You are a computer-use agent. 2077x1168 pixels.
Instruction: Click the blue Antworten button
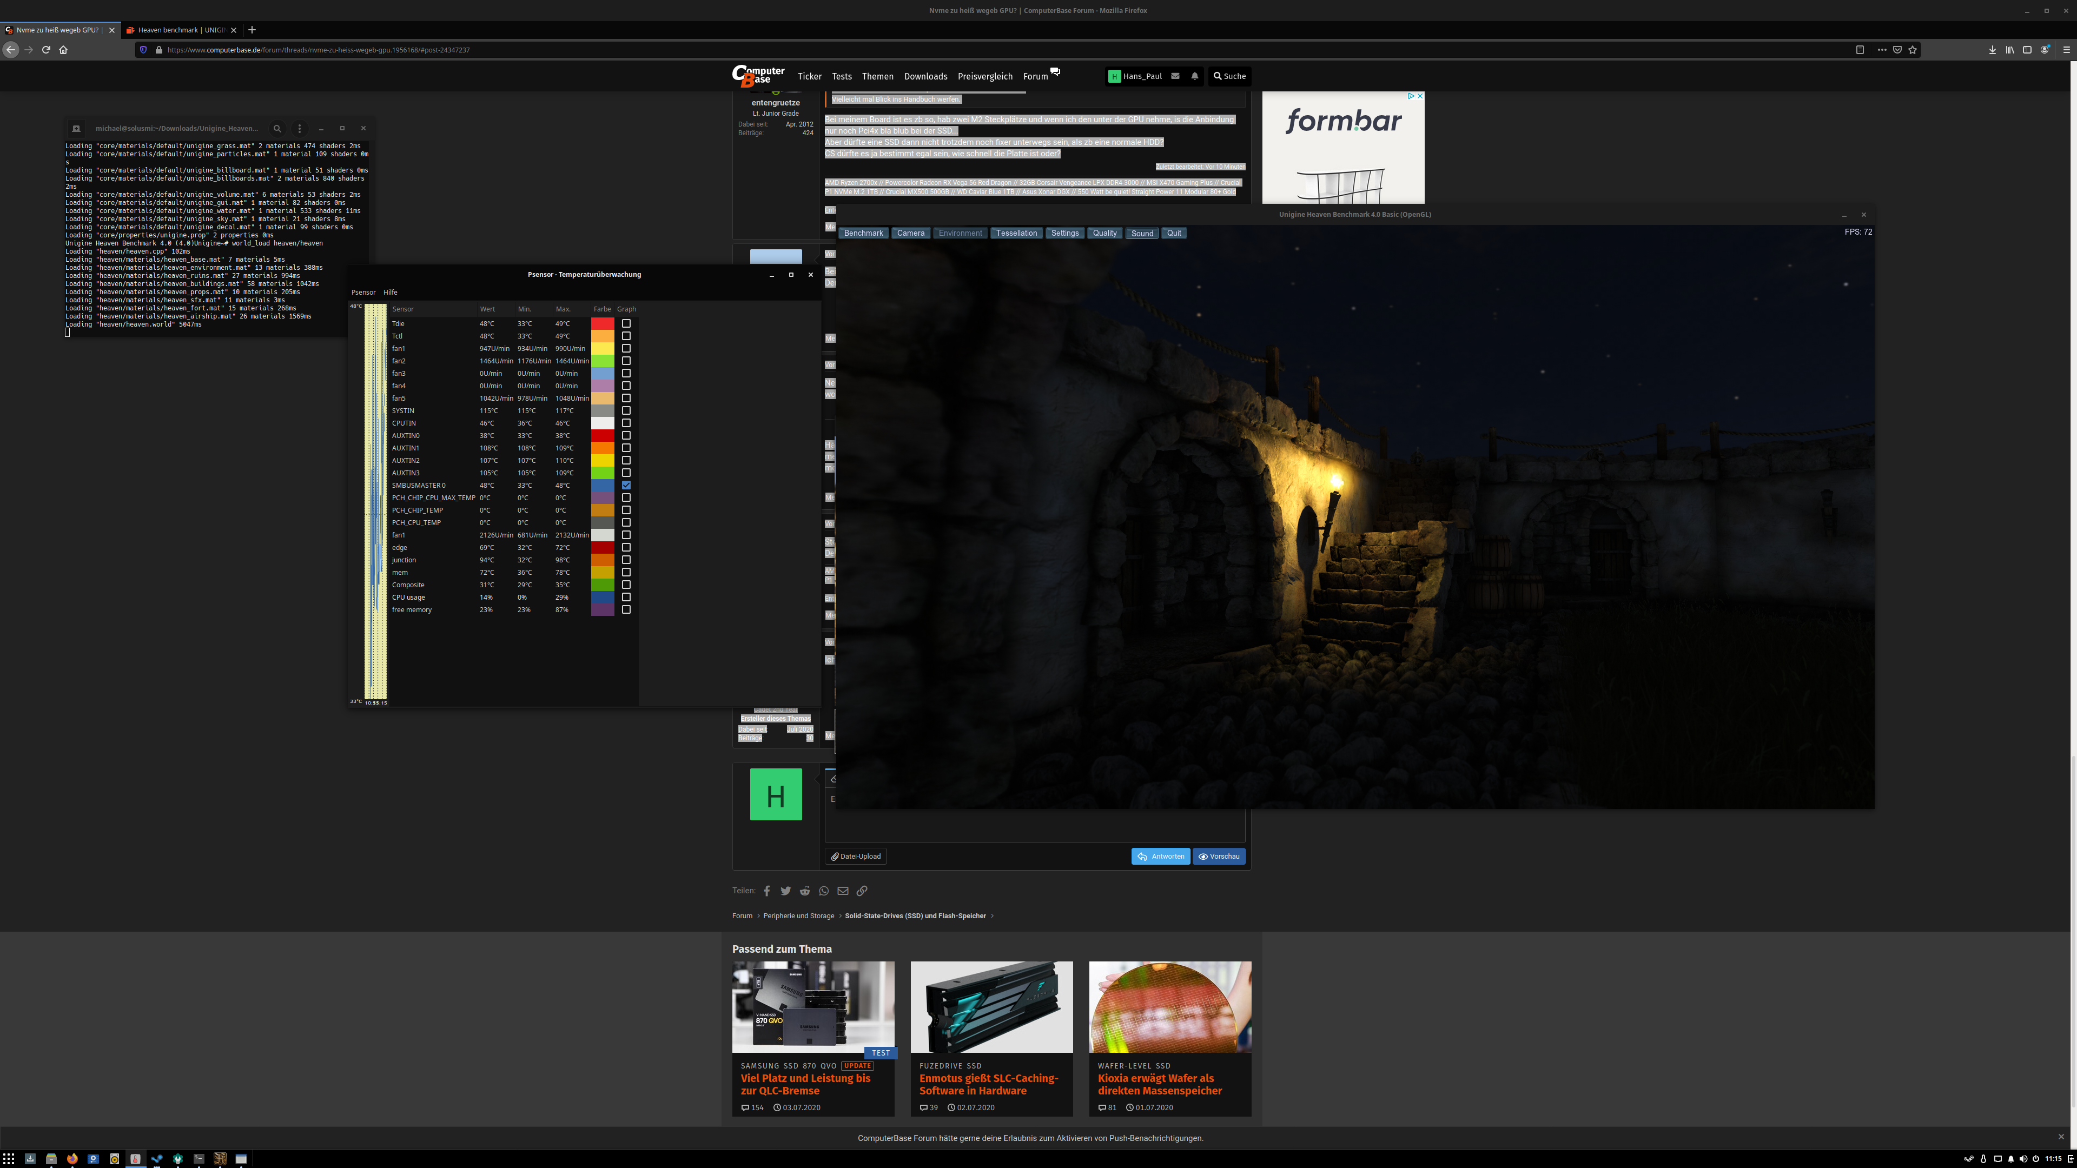click(1160, 856)
